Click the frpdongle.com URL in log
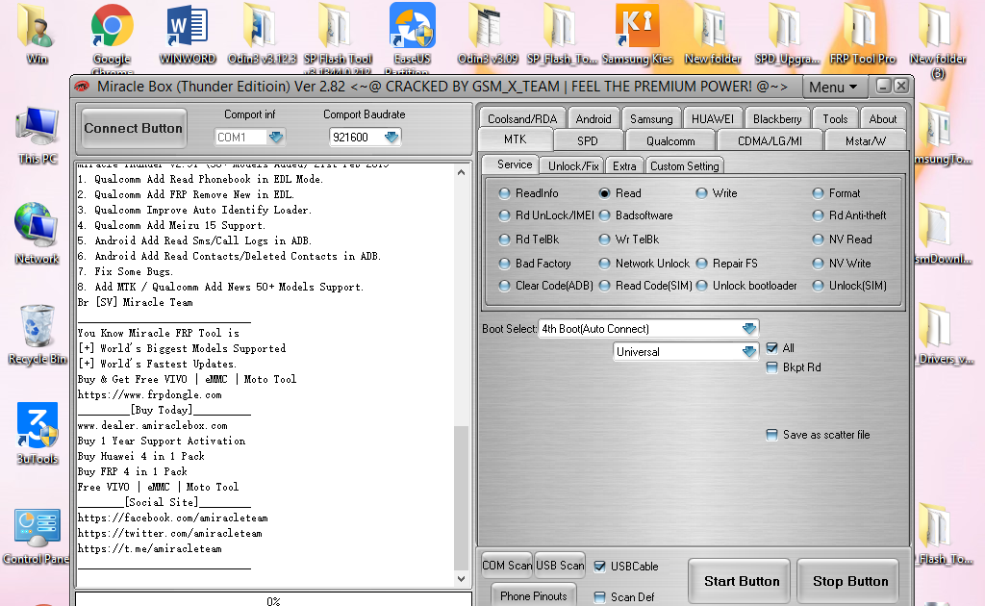 coord(149,395)
